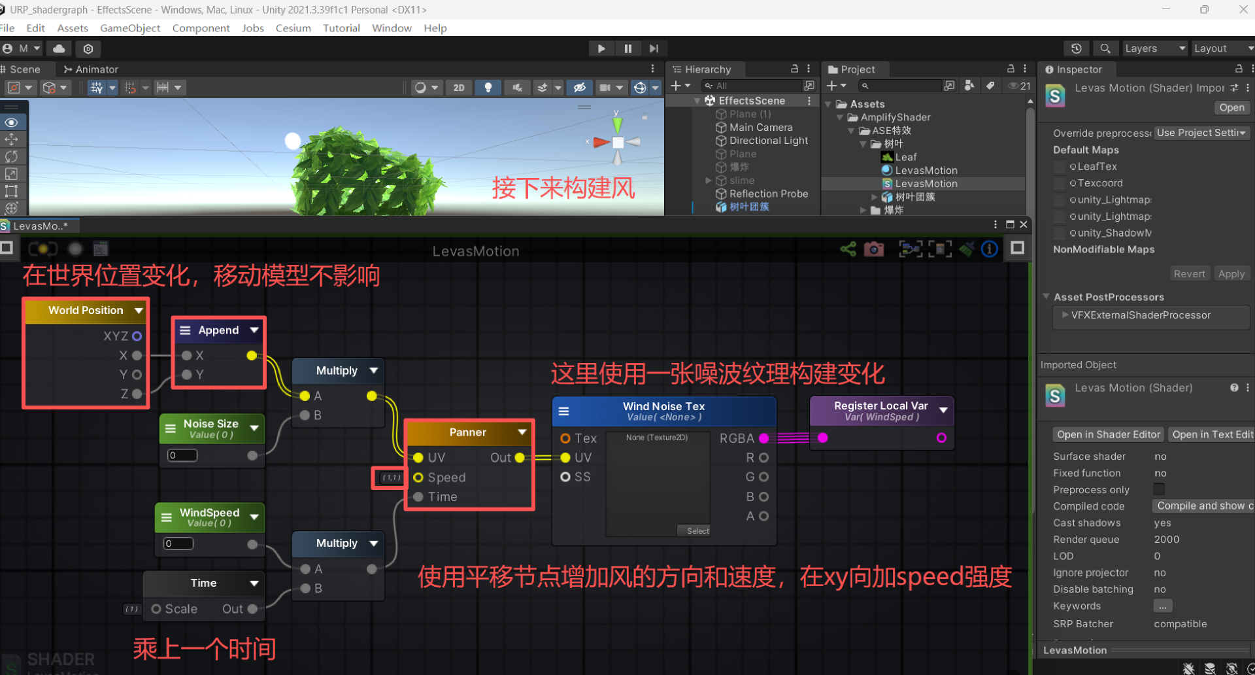Image resolution: width=1255 pixels, height=675 pixels.
Task: Click Open in Shader Editor button
Action: 1108,434
